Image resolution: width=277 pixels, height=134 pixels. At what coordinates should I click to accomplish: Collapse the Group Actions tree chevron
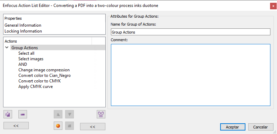coord(7,47)
